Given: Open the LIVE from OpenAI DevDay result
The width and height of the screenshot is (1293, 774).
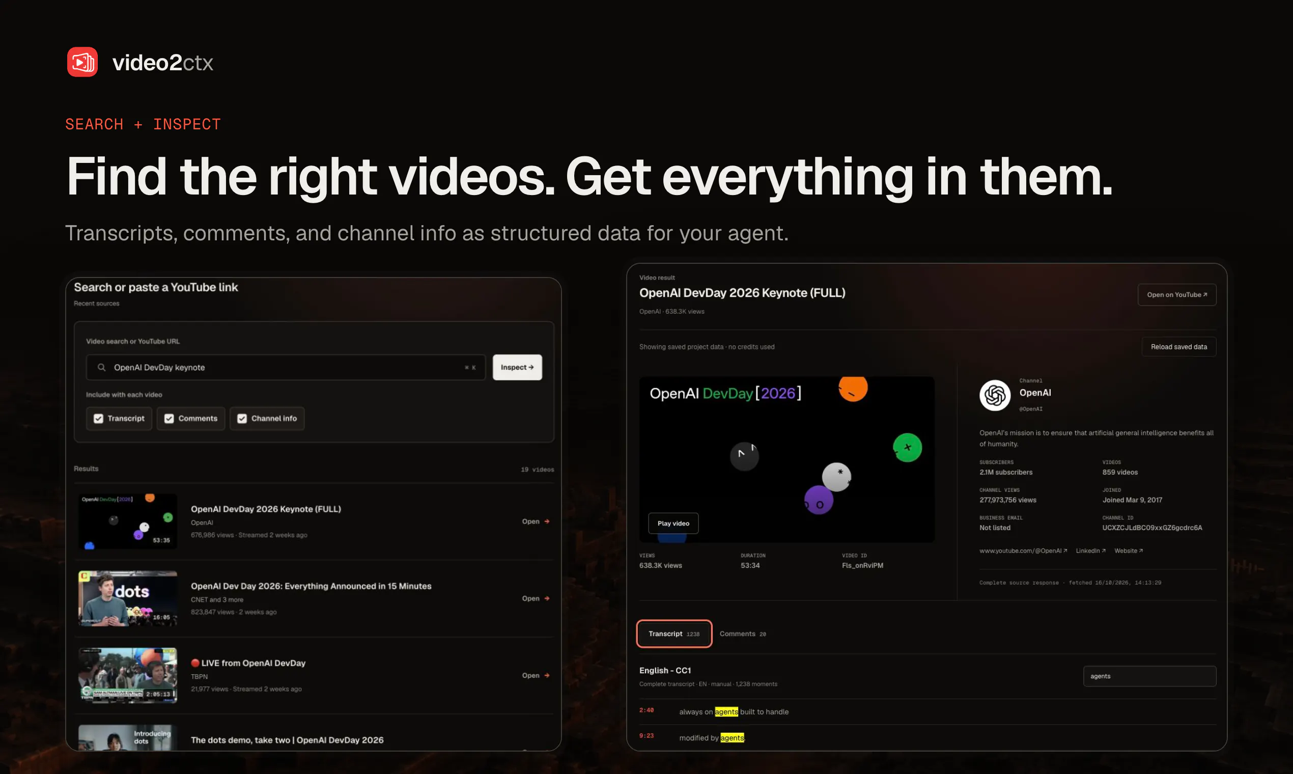Looking at the screenshot, I should click(x=536, y=675).
